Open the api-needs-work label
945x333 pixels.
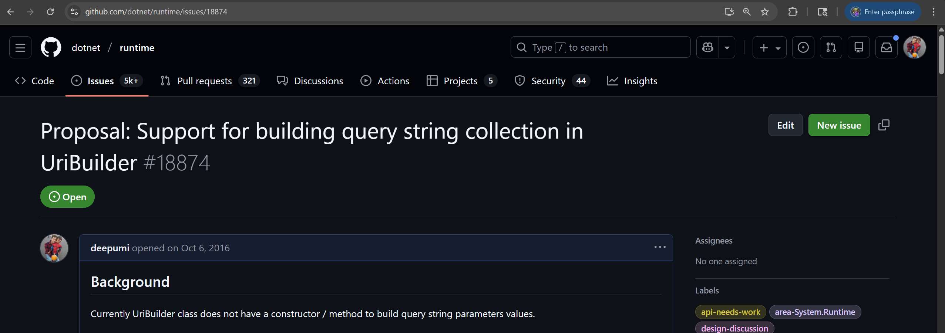point(730,312)
